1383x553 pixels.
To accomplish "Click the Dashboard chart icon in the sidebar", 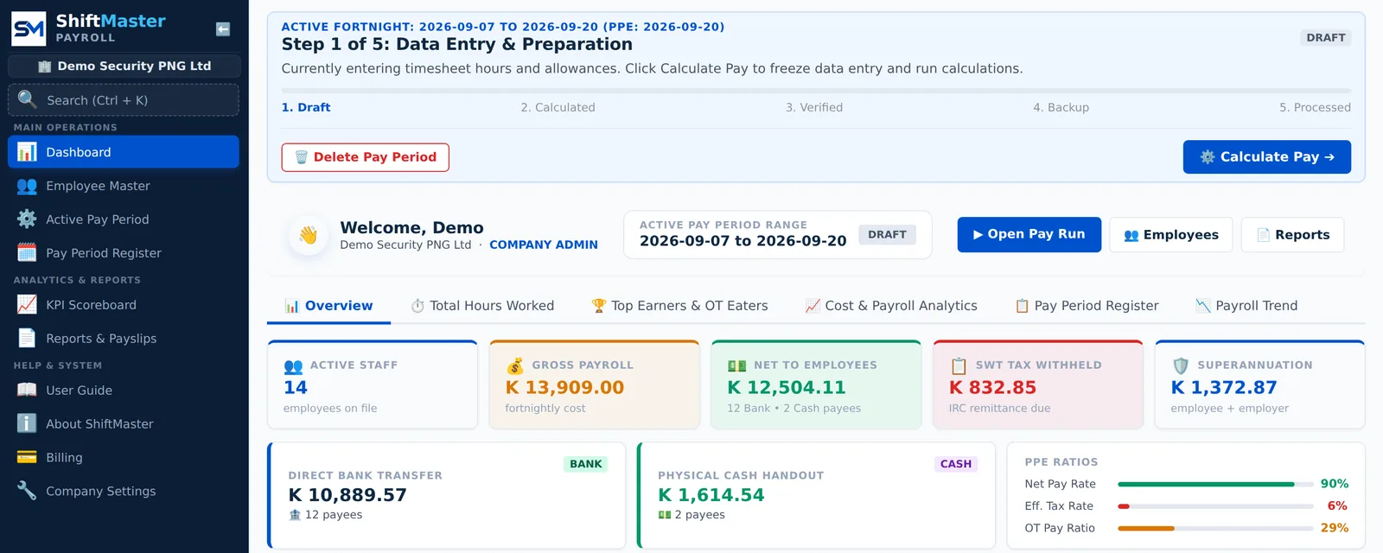I will click(27, 152).
